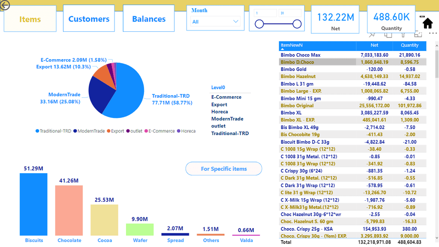Click the back arrow icon

coord(4,5)
